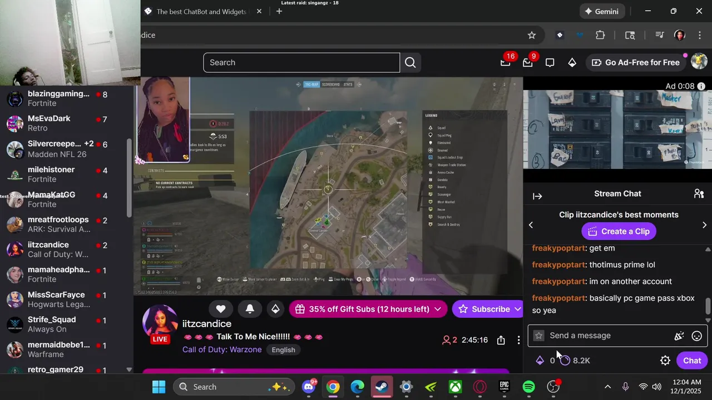
Task: Toggle notifications bell for iitzcandice
Action: (x=250, y=309)
